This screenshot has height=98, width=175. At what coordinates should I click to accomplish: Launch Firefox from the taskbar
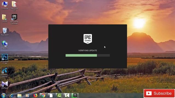(35, 96)
